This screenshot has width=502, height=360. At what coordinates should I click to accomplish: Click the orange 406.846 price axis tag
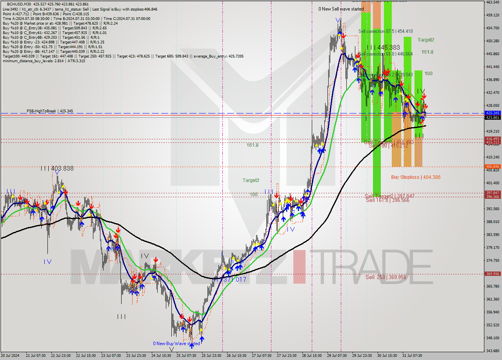[x=492, y=167]
